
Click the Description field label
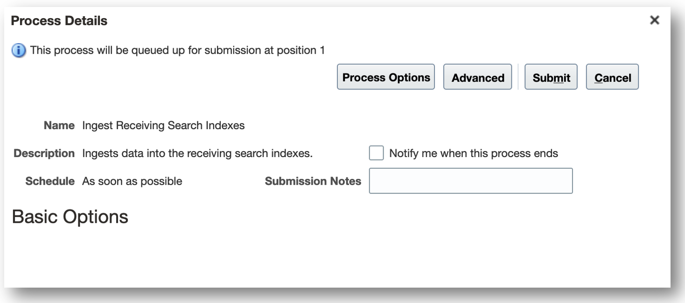(44, 153)
